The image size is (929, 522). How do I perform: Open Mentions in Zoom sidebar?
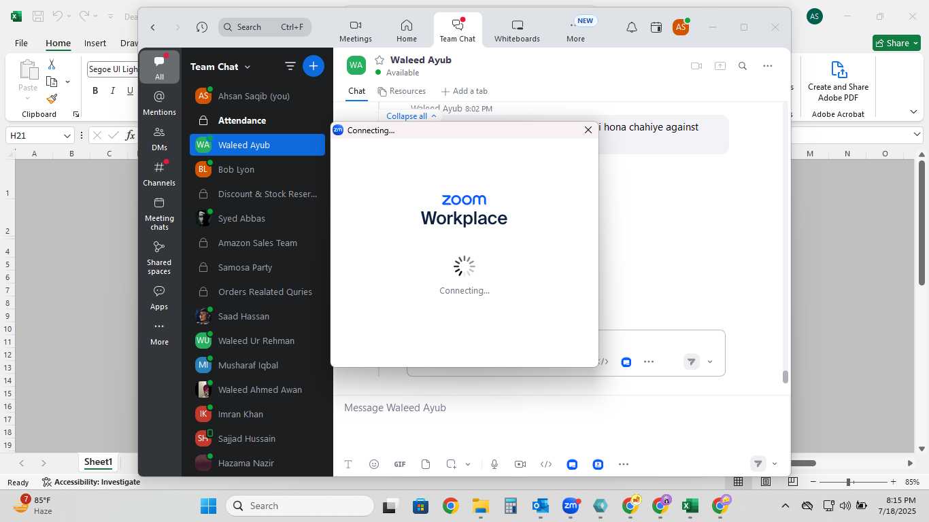click(159, 103)
